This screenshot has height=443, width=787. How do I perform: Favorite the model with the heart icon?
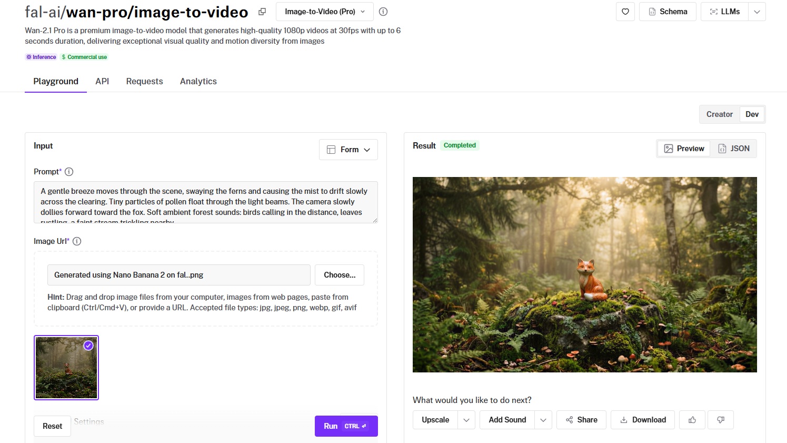tap(625, 12)
